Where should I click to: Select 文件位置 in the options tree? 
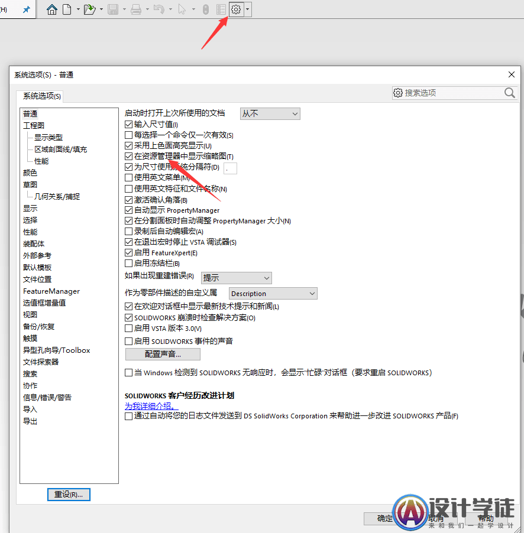(37, 279)
